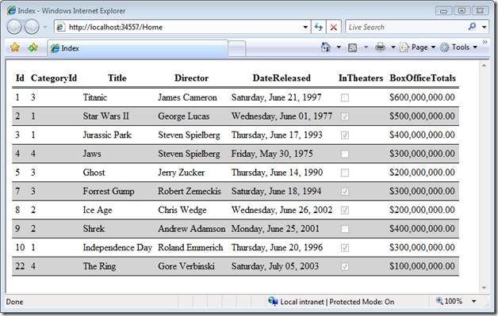
Task: Select the Index browser tab
Action: (137, 48)
